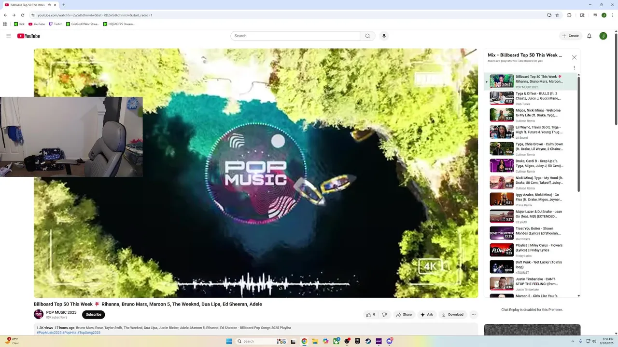618x347 pixels.
Task: Close the Mix playlist panel
Action: click(574, 57)
